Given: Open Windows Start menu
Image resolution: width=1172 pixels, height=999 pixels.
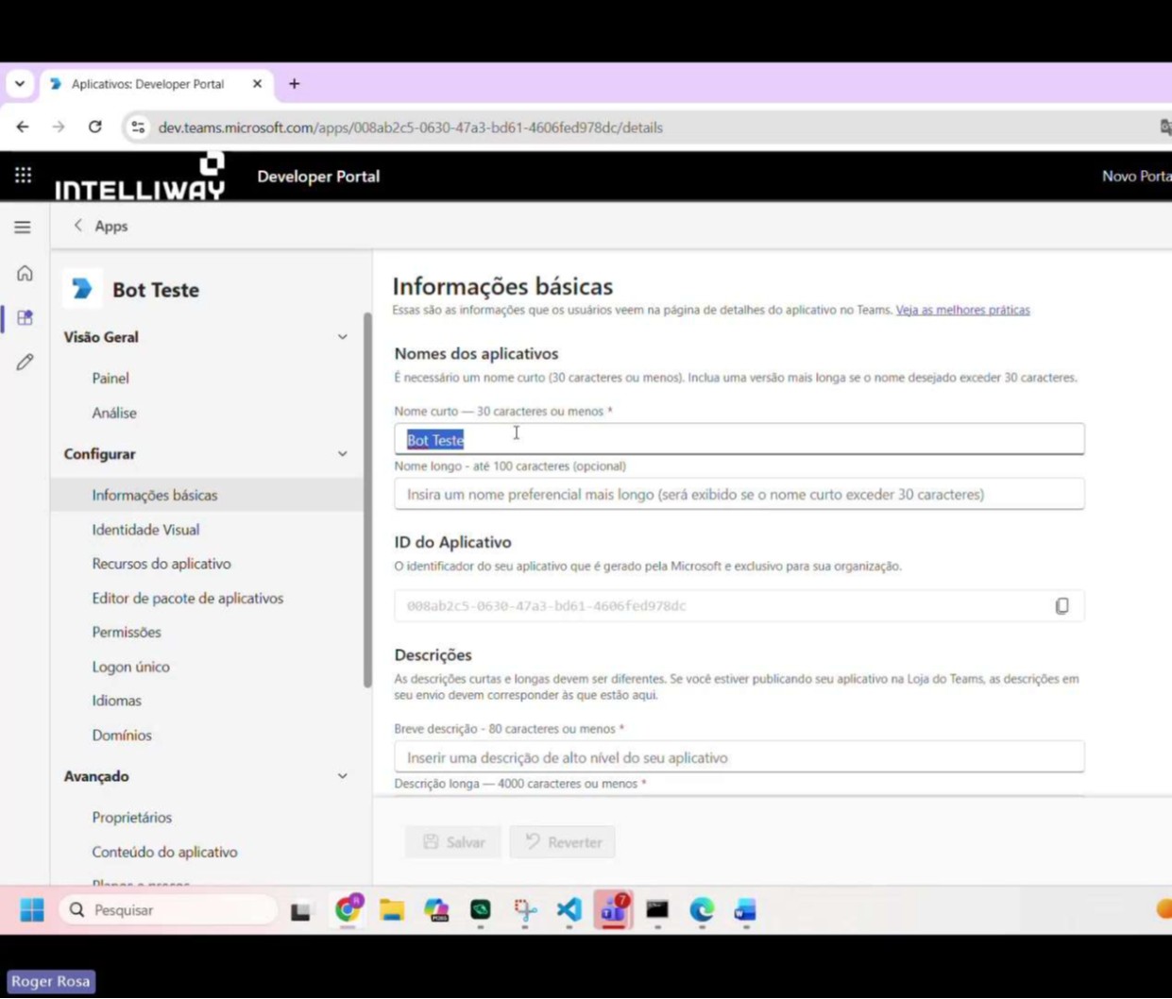Looking at the screenshot, I should pyautogui.click(x=32, y=909).
